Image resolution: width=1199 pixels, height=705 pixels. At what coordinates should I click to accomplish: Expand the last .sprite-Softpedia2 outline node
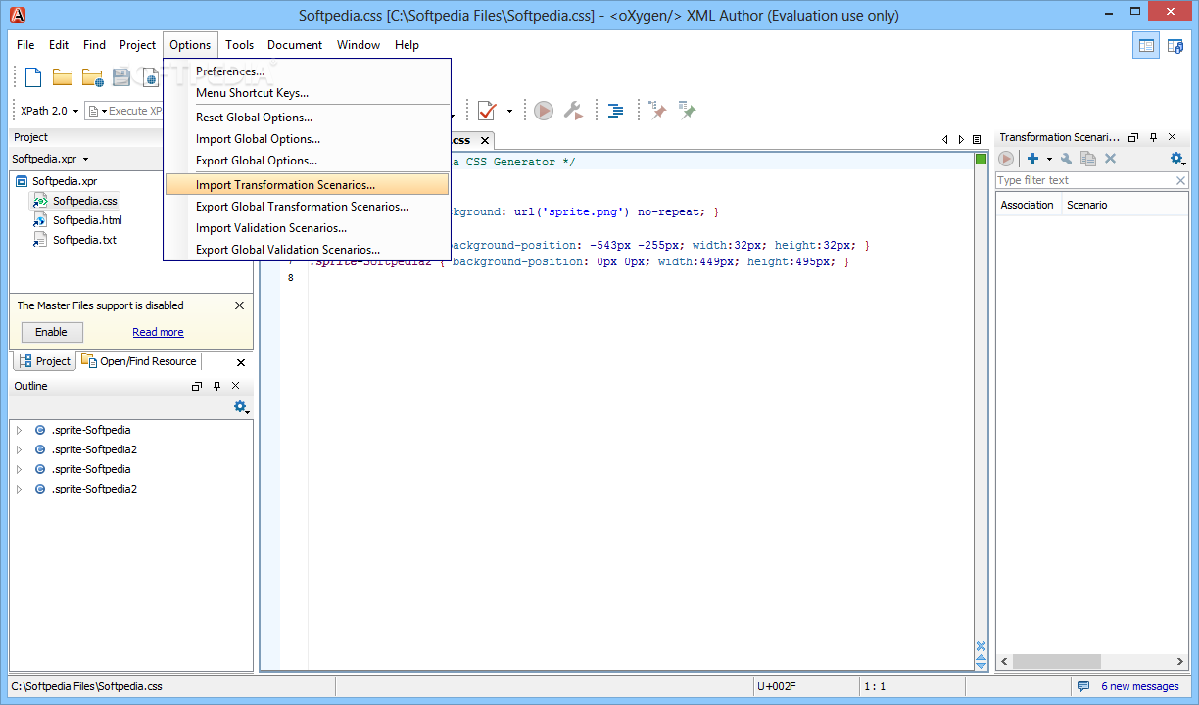(x=19, y=489)
